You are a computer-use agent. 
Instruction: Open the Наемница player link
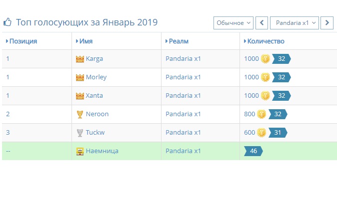tap(102, 151)
